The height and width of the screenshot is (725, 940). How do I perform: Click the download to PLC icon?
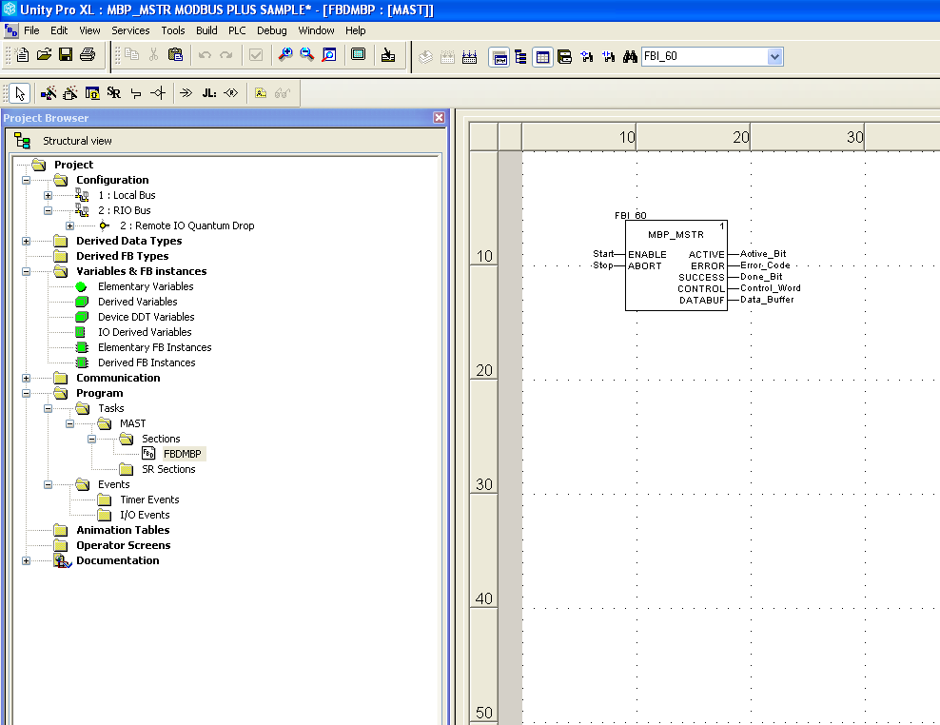pyautogui.click(x=388, y=55)
